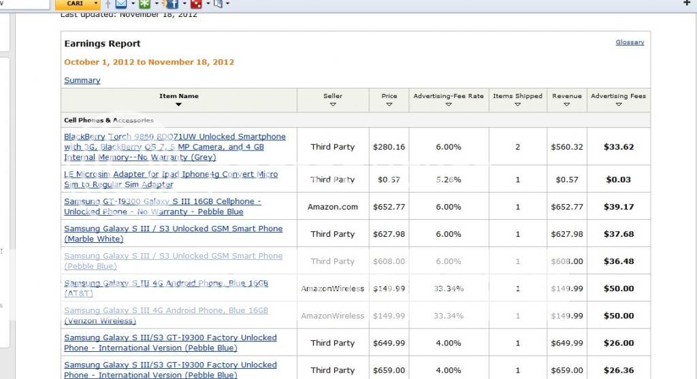Viewport: 697px width, 379px height.
Task: Click the green asterisk toolbar icon
Action: [145, 4]
